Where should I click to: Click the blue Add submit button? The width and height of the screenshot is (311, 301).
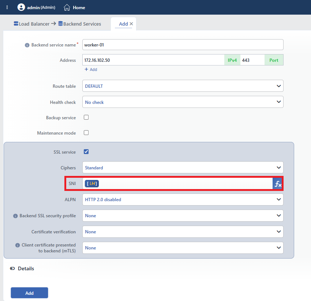(x=29, y=293)
